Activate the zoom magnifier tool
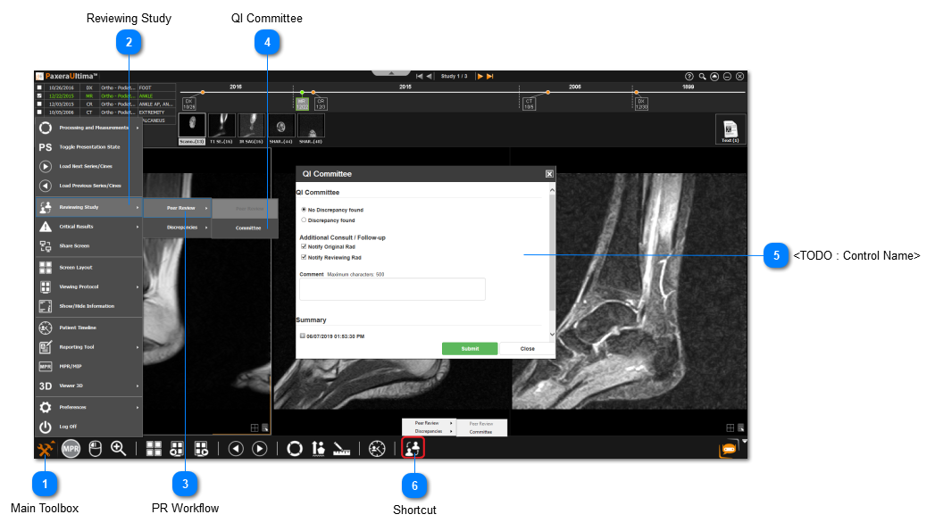935x531 pixels. [x=118, y=449]
